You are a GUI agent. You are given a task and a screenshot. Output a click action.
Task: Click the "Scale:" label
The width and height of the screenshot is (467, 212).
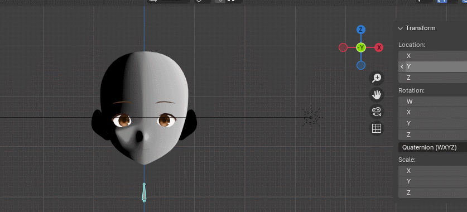[x=407, y=160]
